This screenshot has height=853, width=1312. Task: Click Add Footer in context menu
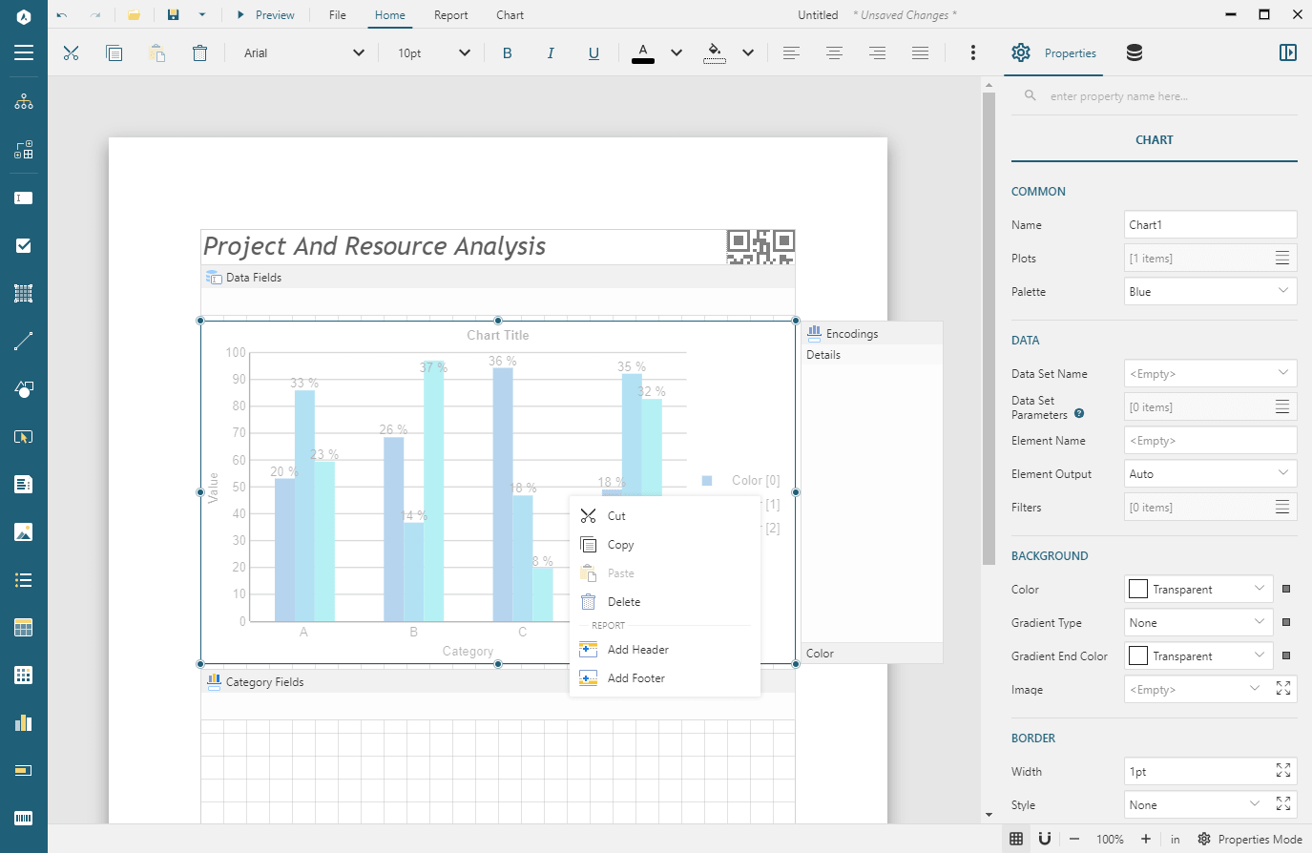[x=635, y=678]
